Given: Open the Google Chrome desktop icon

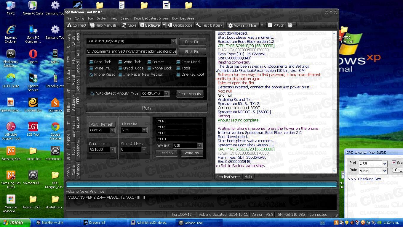Looking at the screenshot, I should click(x=55, y=131).
